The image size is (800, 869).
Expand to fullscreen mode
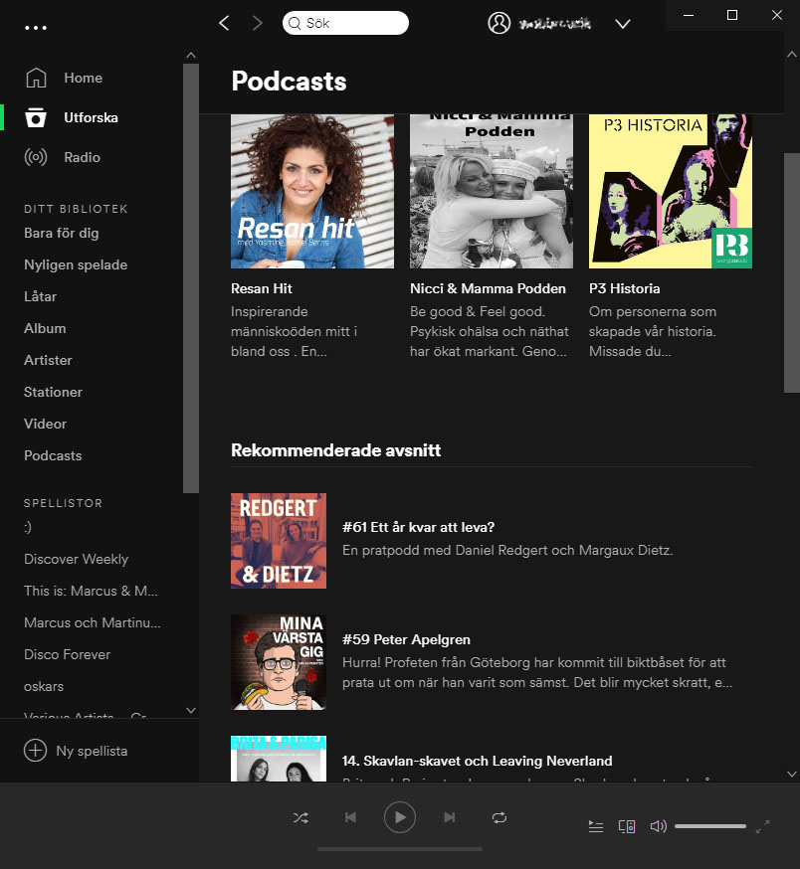pyautogui.click(x=764, y=825)
